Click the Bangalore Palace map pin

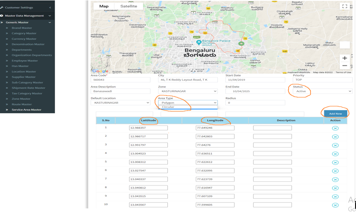(x=199, y=42)
